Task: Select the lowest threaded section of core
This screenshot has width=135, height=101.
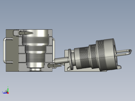Action: click(36, 57)
